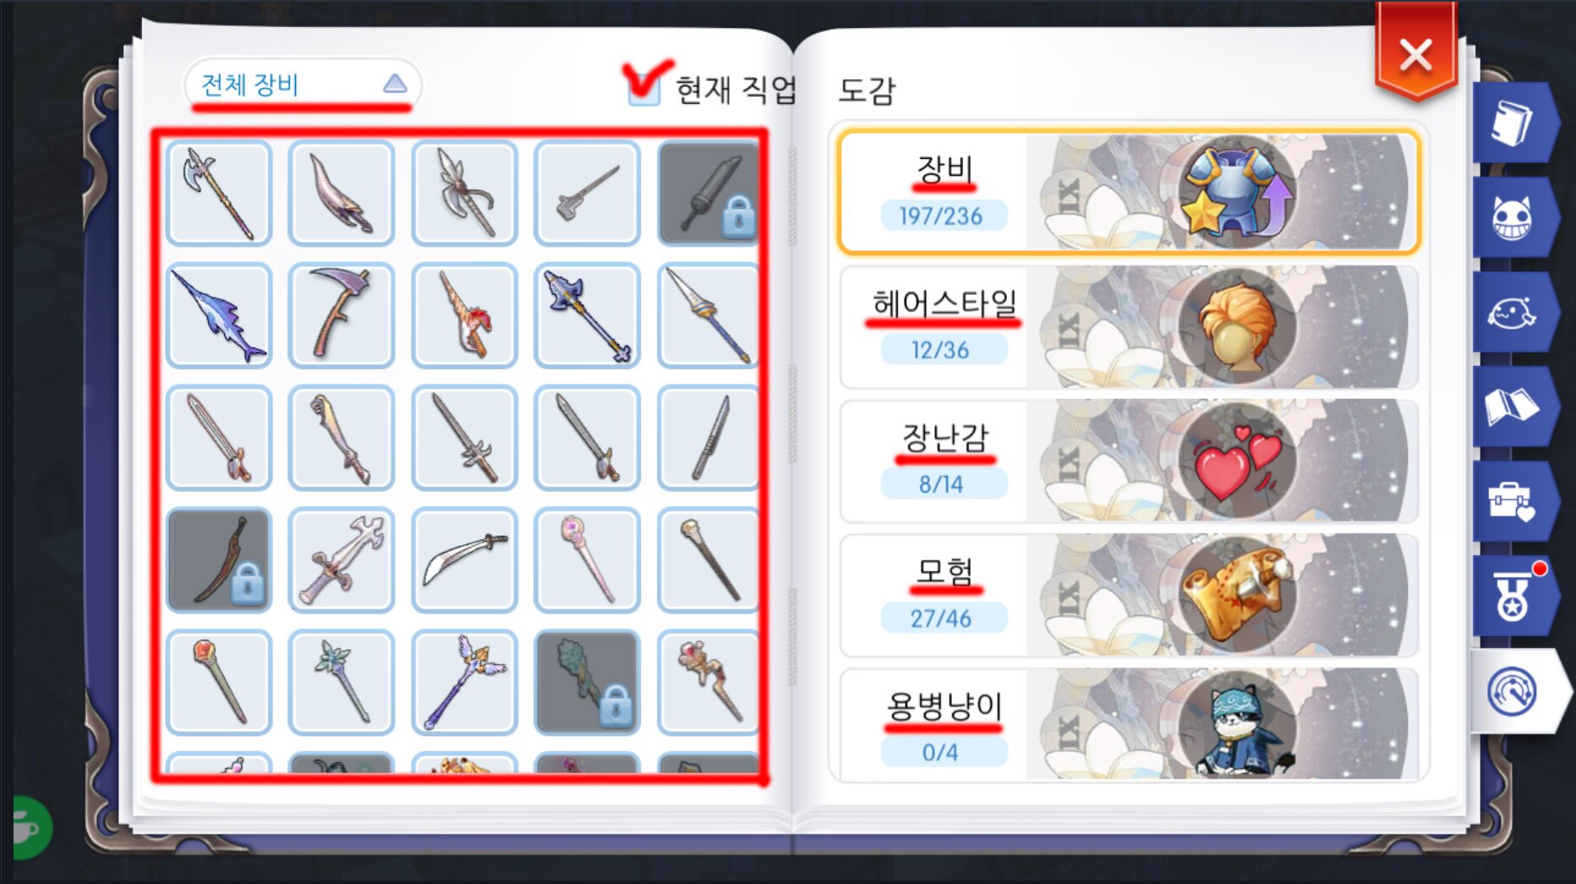
Task: Open the cat face sidebar tab
Action: [1514, 217]
